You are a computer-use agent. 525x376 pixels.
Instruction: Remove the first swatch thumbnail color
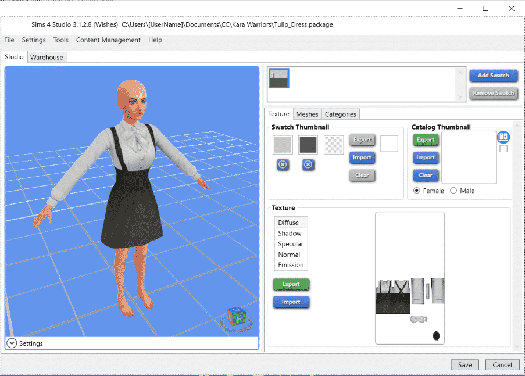[283, 165]
